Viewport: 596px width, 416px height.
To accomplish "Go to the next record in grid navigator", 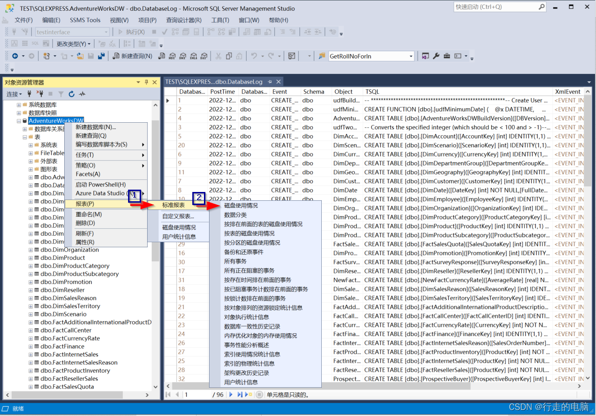I will tap(231, 395).
